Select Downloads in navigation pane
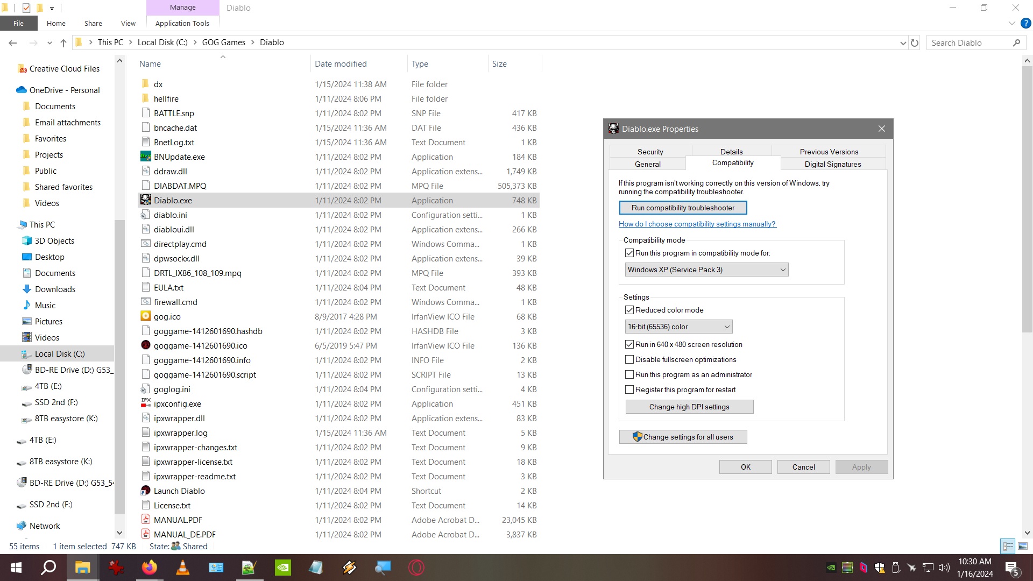The height and width of the screenshot is (581, 1033). 55,289
